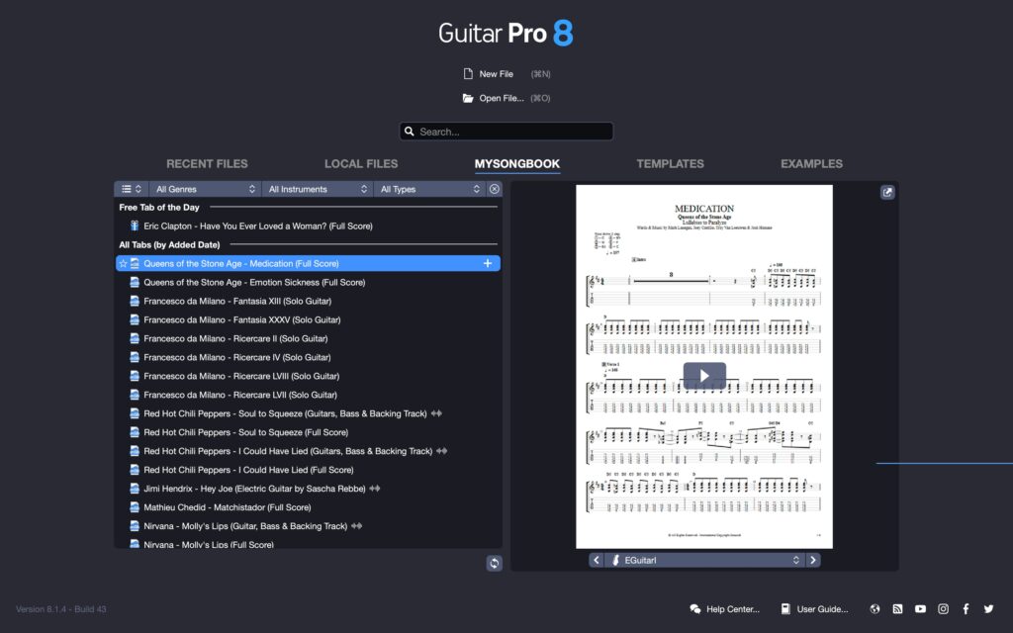Switch to the TEMPLATES tab
Image resolution: width=1013 pixels, height=633 pixels.
point(671,163)
